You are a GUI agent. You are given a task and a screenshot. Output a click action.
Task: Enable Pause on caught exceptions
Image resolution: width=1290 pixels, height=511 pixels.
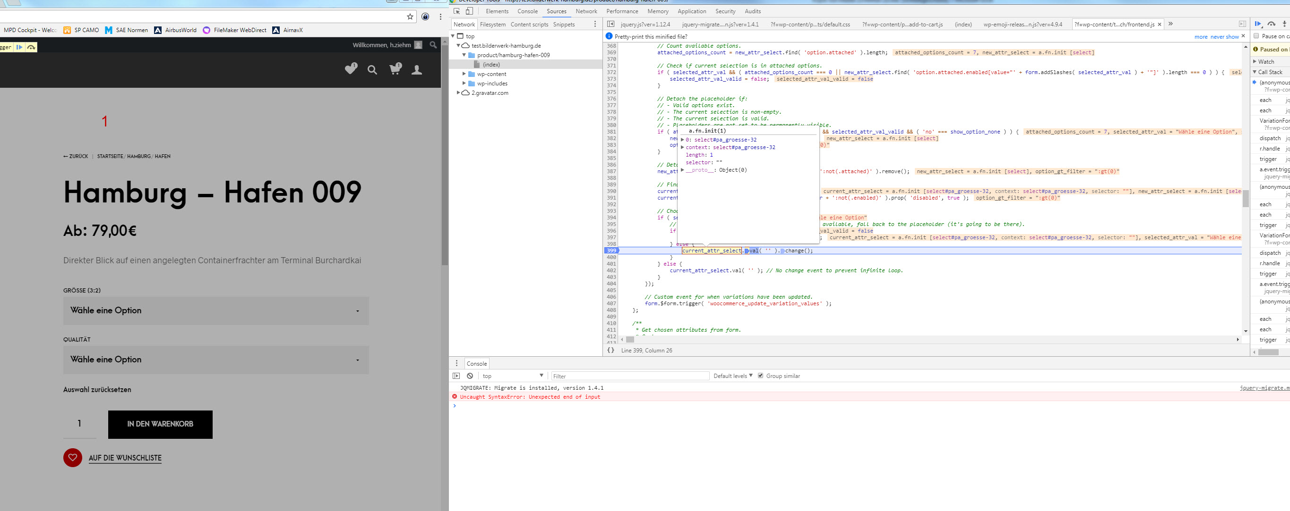(x=1256, y=36)
